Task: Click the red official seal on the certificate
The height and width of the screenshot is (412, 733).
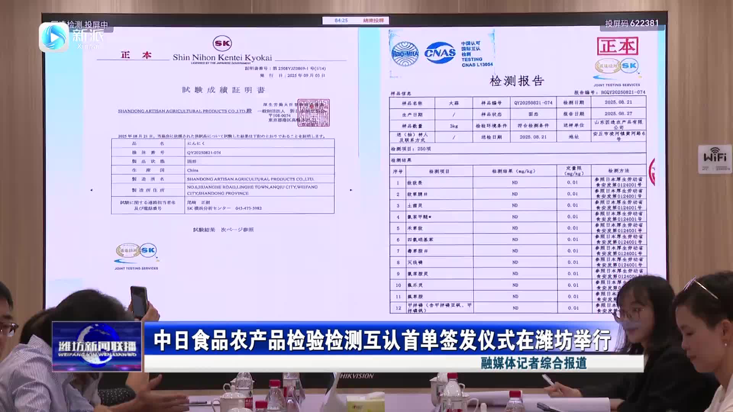Action: (313, 113)
